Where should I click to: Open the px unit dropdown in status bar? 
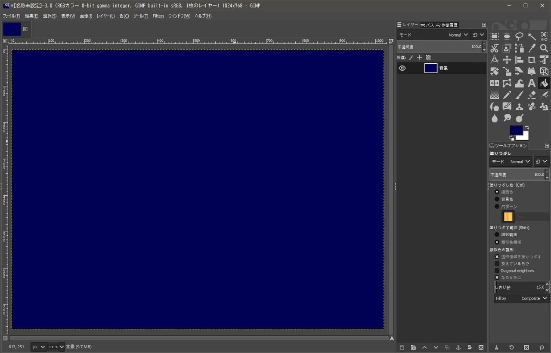click(39, 347)
